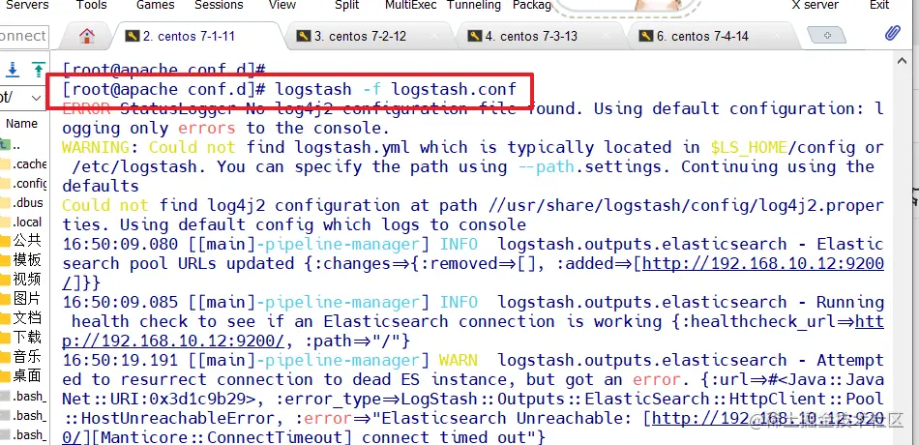The height and width of the screenshot is (445, 919).
Task: Sort files by Name column header
Action: pos(21,124)
